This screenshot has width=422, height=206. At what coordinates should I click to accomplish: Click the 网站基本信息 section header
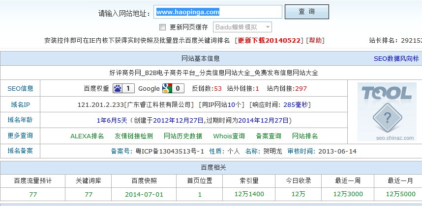click(201, 58)
